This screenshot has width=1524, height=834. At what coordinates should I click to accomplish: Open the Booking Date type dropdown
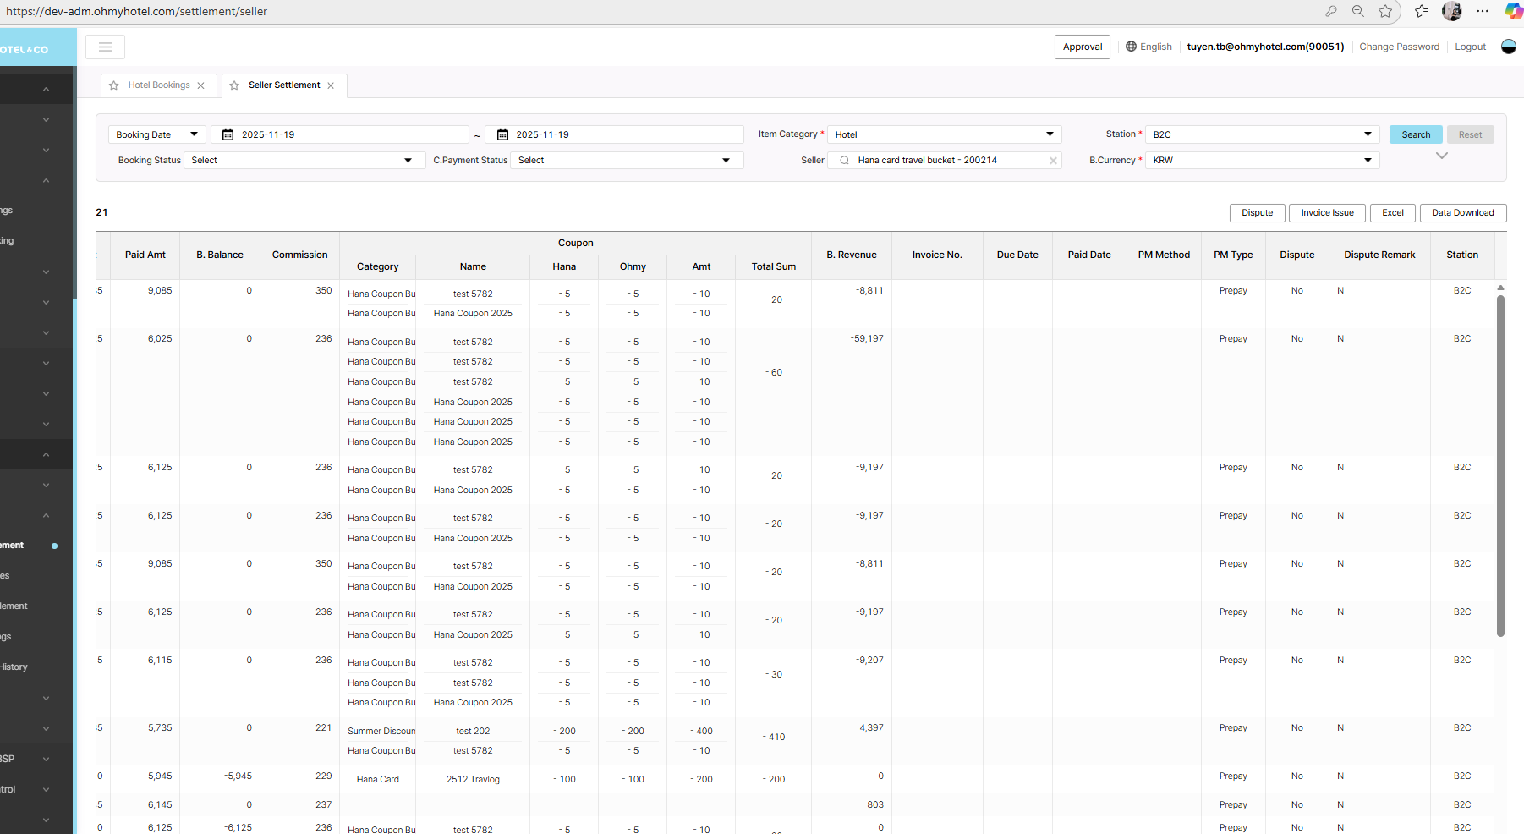tap(156, 134)
